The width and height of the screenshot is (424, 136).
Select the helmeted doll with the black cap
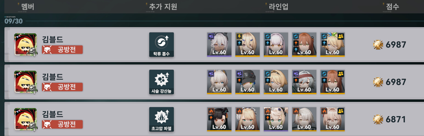coord(247,82)
